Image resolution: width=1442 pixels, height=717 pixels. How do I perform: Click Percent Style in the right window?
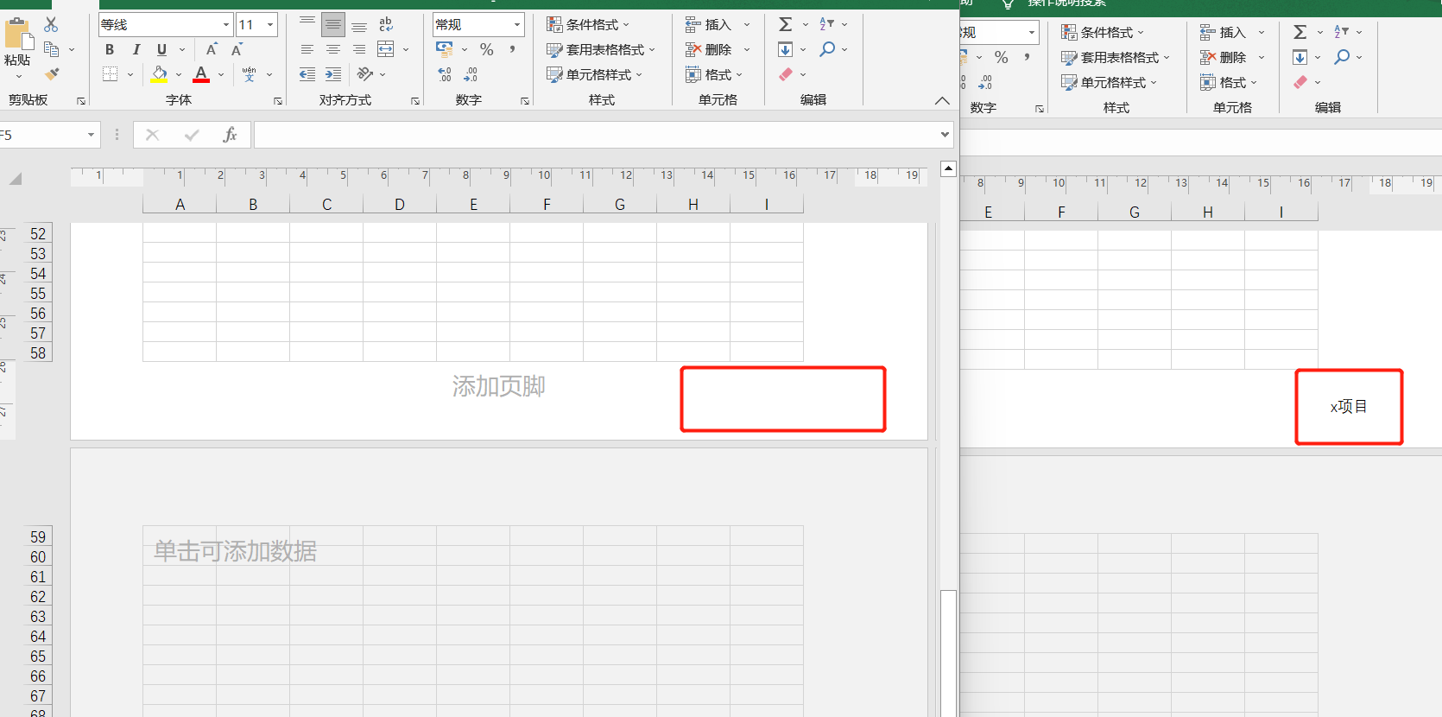pyautogui.click(x=1002, y=57)
